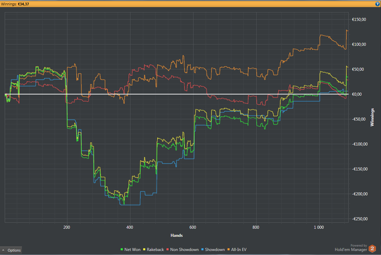Click the -€150,00 axis label
The height and width of the screenshot is (255, 381).
pyautogui.click(x=360, y=169)
